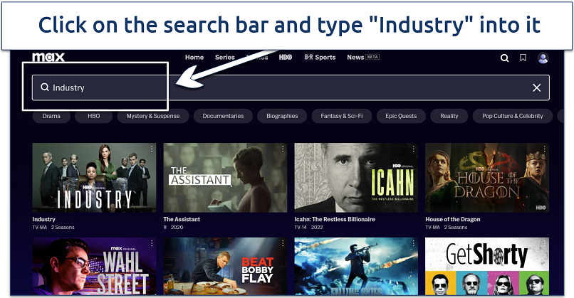Open House of the Dragon thumbnail
Viewport: 574px width, 298px height.
[487, 178]
